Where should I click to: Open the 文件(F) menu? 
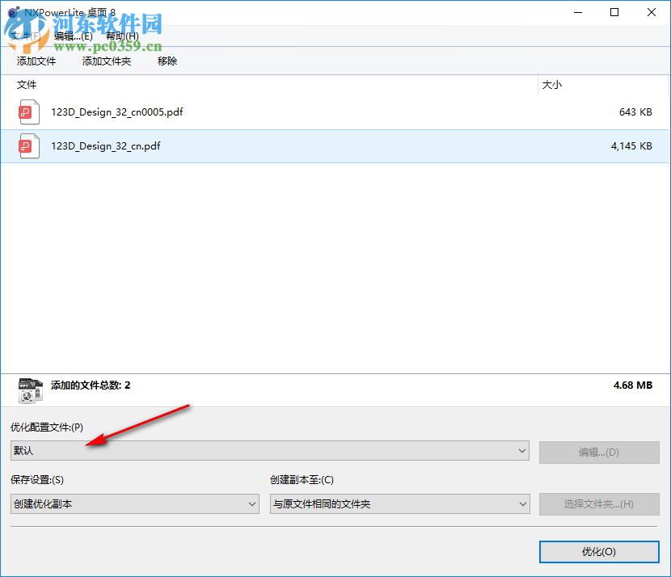[26, 36]
